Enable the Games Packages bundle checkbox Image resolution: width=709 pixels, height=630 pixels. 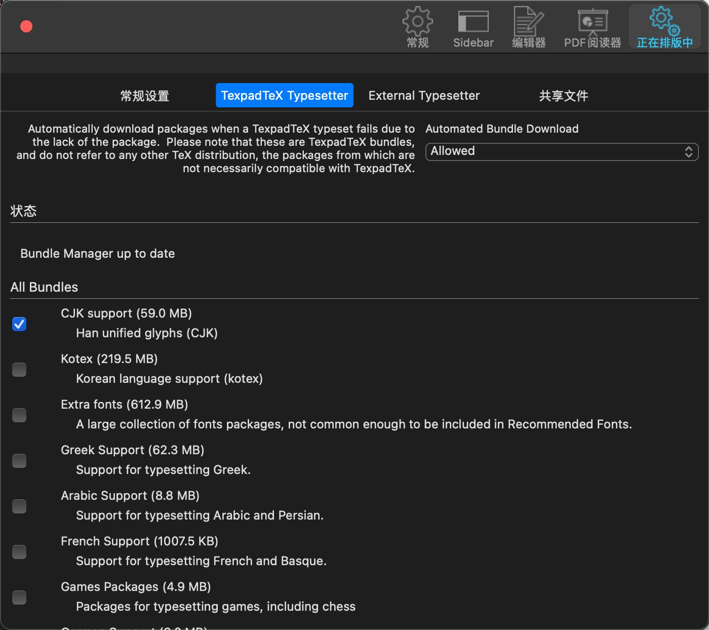(x=19, y=597)
